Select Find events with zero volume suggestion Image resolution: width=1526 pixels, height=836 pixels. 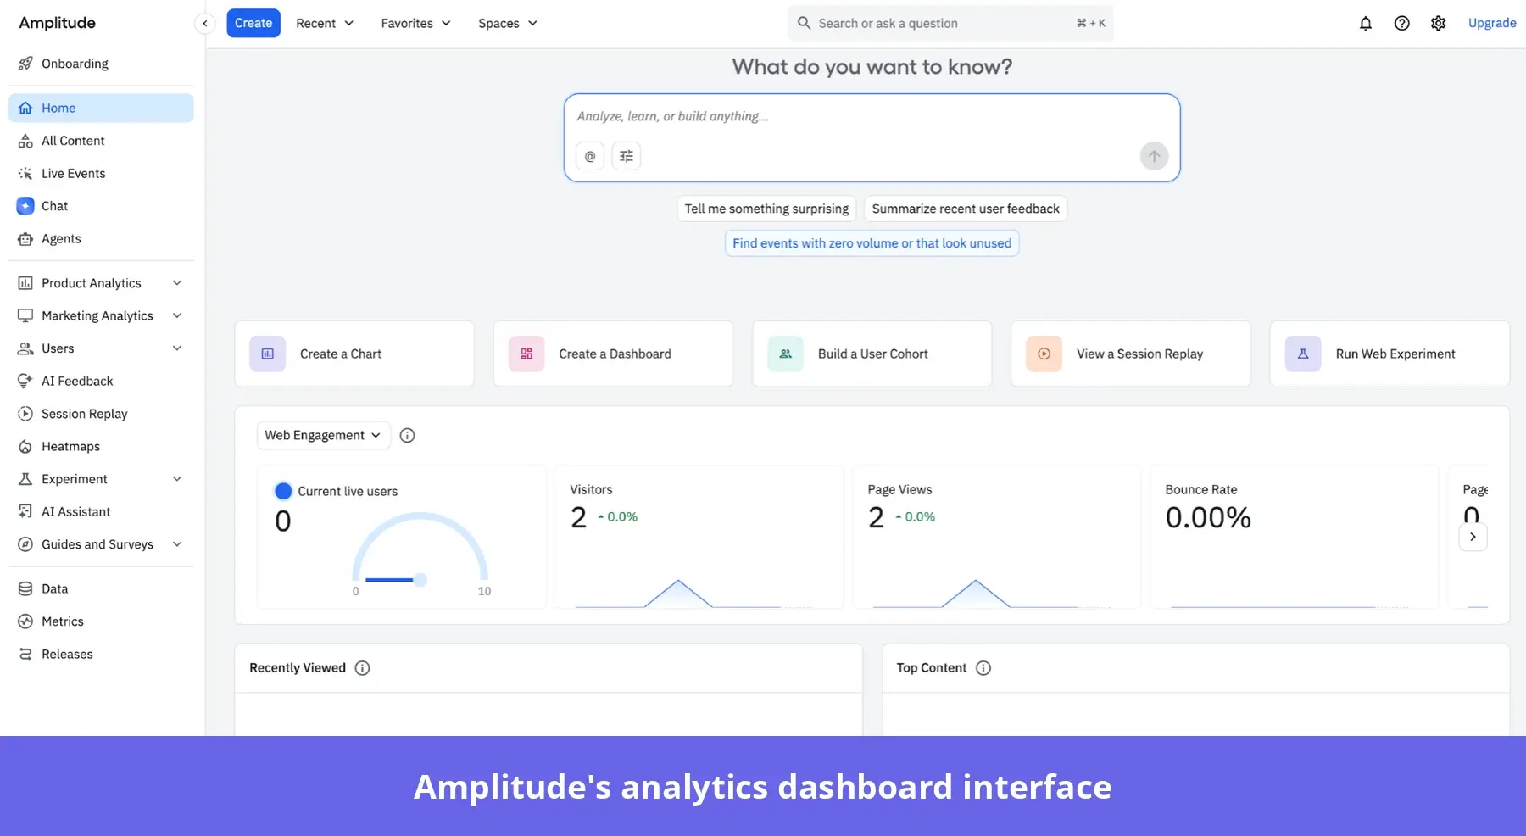872,243
